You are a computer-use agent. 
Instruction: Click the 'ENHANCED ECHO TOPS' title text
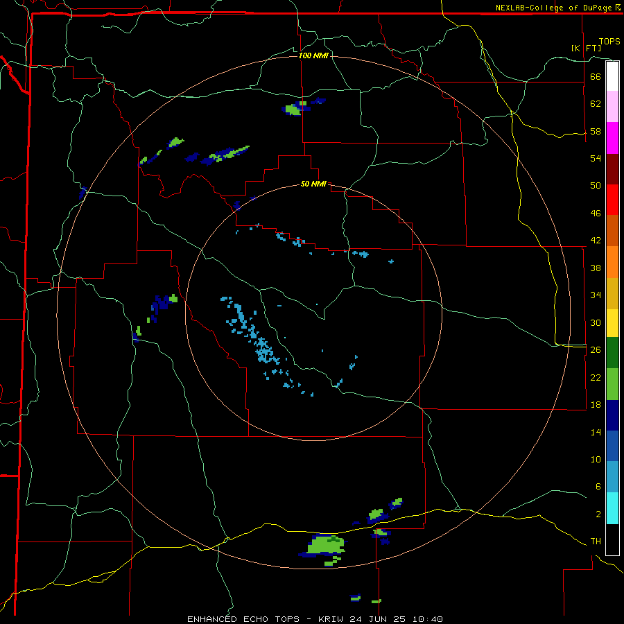click(x=243, y=619)
